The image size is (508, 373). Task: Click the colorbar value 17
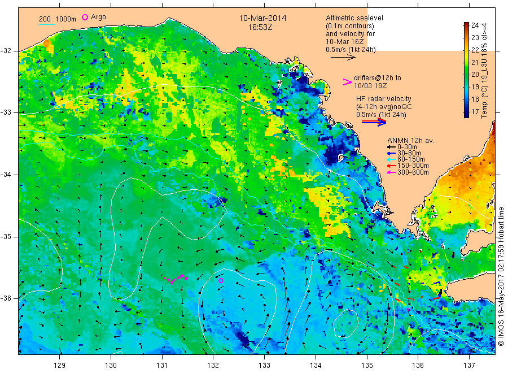[x=475, y=111]
